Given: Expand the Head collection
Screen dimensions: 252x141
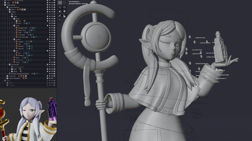Looking at the screenshot, I should coord(7,9).
